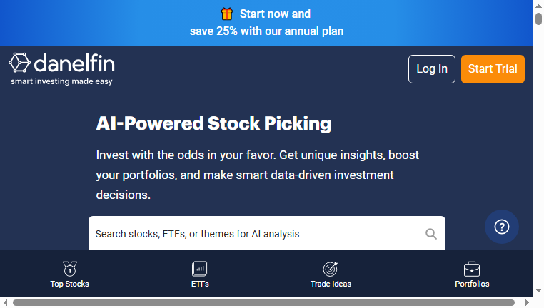Go to Trade Ideas tab label
This screenshot has height=308, width=544.
[x=331, y=284]
